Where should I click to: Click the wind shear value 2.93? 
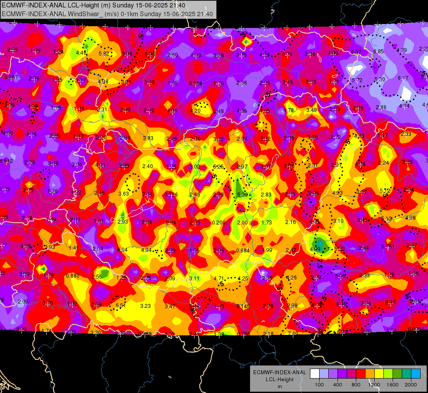point(122,221)
